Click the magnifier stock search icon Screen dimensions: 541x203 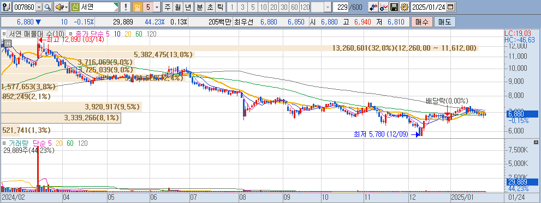click(47, 7)
